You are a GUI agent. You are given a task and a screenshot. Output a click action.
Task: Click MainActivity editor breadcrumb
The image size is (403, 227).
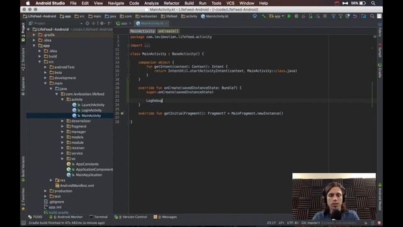pyautogui.click(x=142, y=31)
